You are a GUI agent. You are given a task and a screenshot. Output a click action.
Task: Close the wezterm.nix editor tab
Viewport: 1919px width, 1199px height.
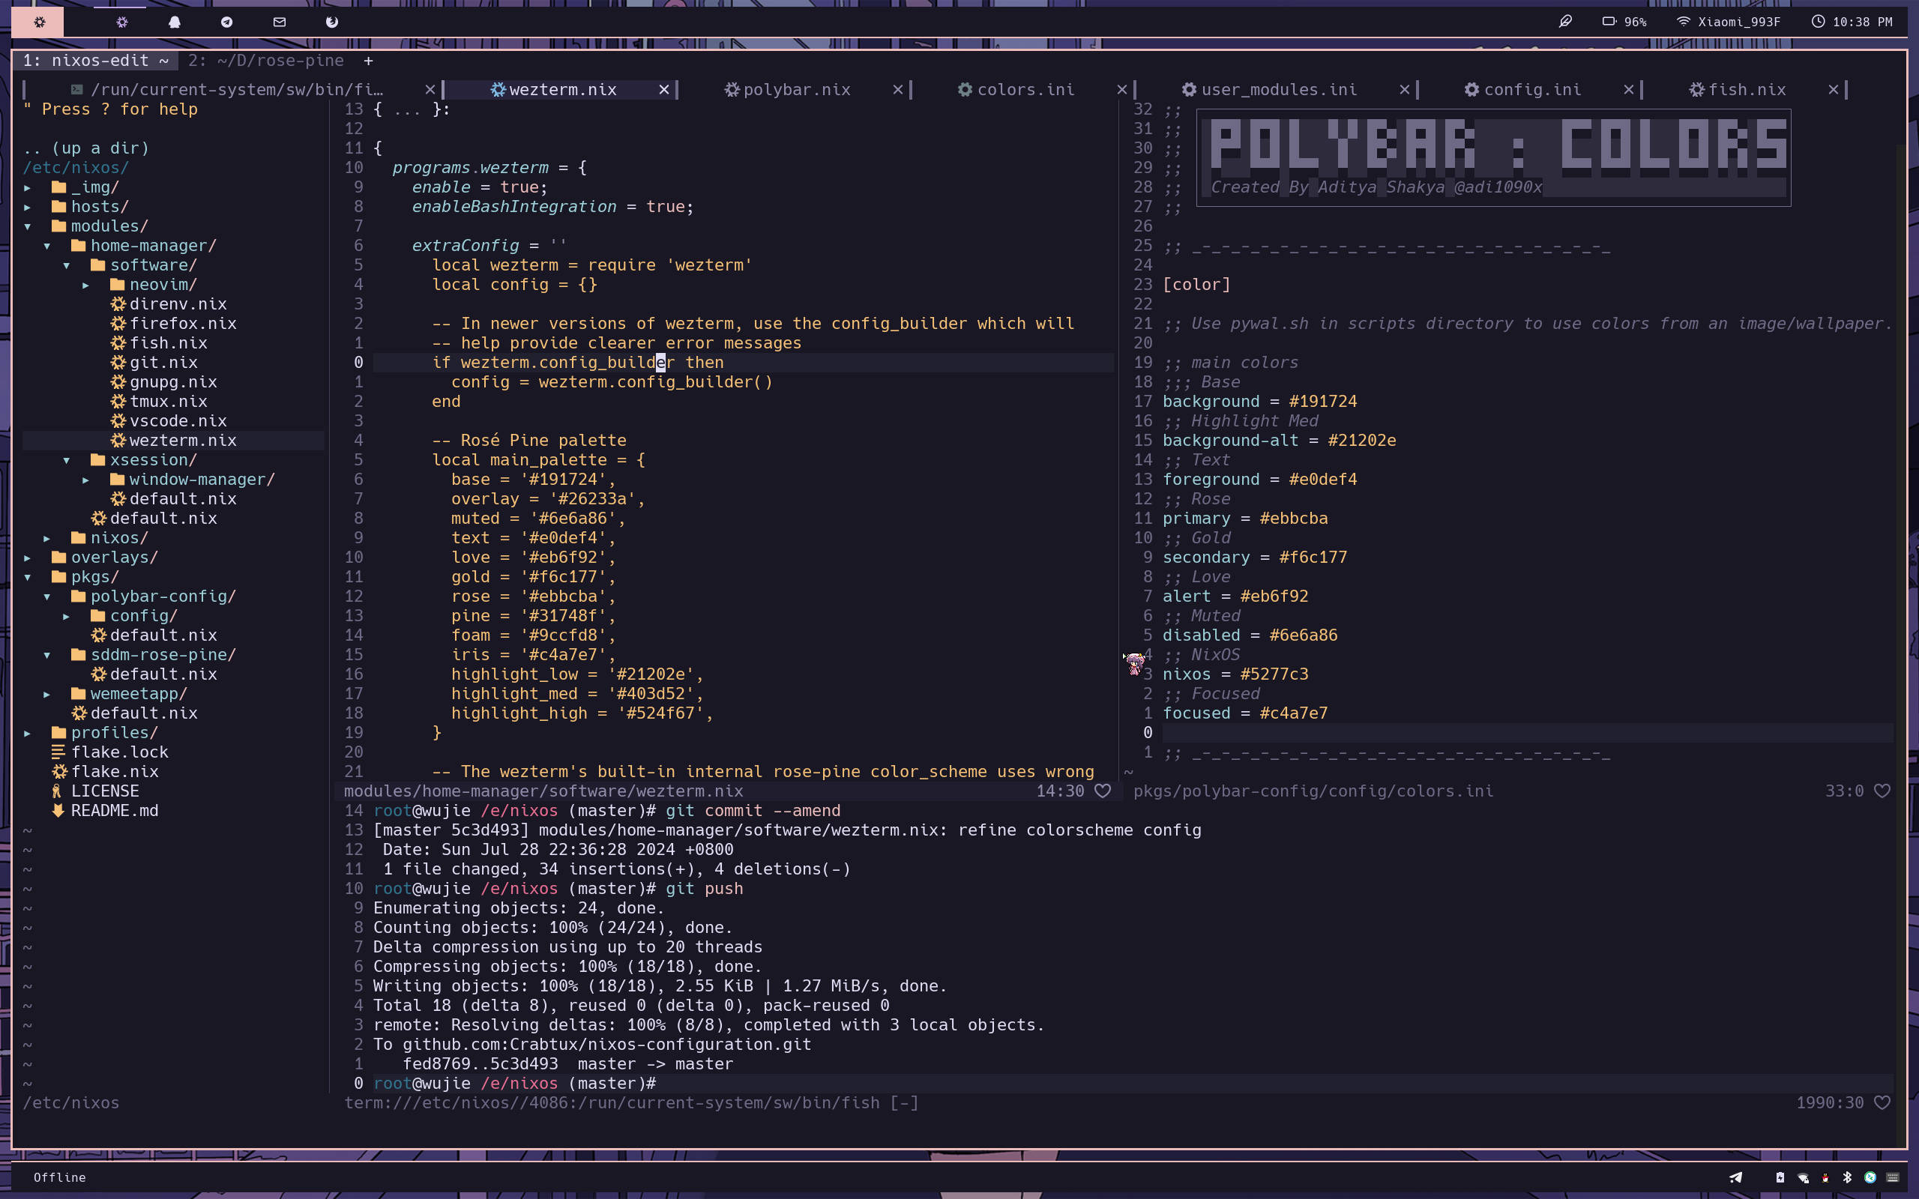(x=665, y=88)
